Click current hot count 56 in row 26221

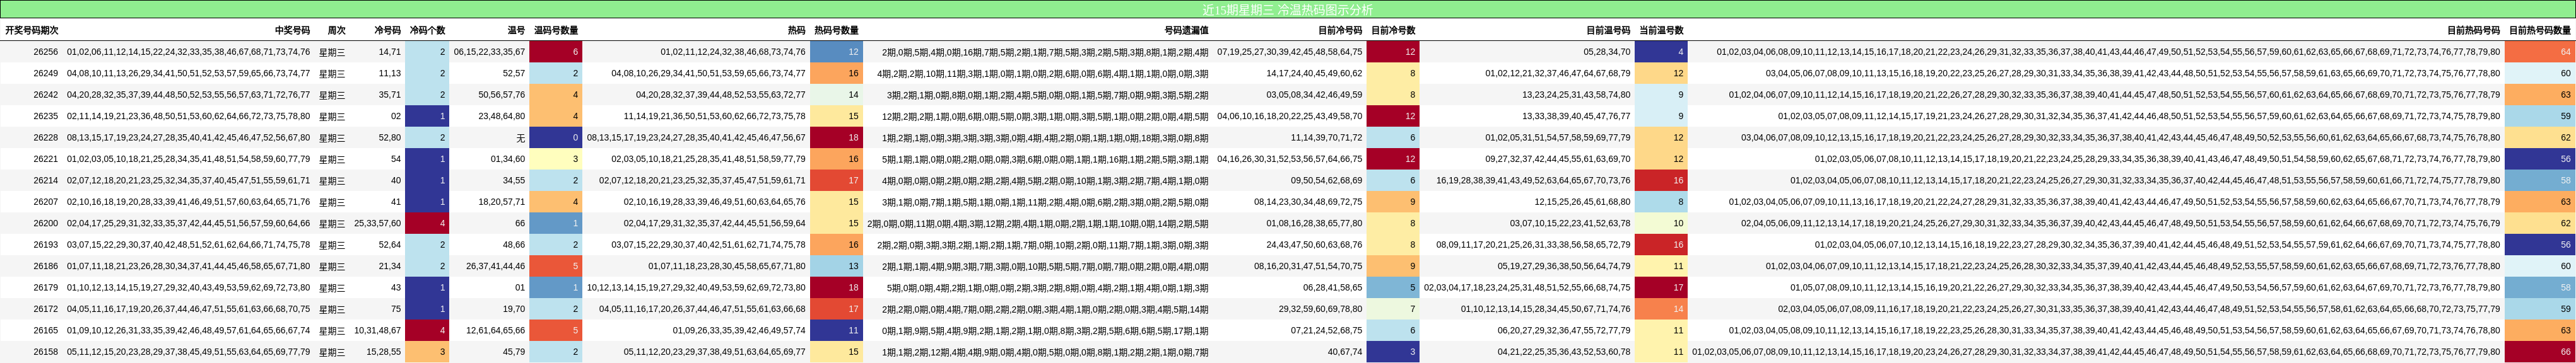pos(2540,158)
